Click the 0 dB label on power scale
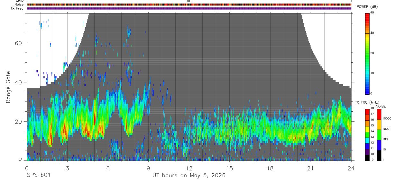 (x=372, y=93)
